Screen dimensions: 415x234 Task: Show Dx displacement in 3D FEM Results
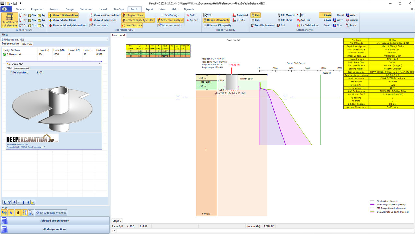[x=23, y=15]
